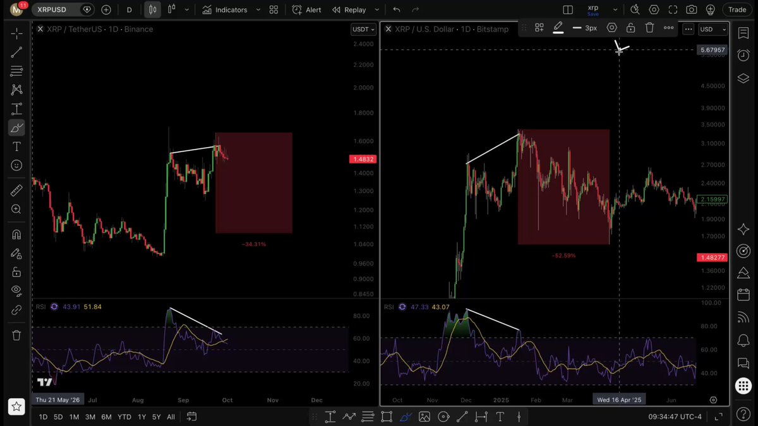This screenshot has height=426, width=758.
Task: Select the zoom in tool
Action: (x=16, y=210)
